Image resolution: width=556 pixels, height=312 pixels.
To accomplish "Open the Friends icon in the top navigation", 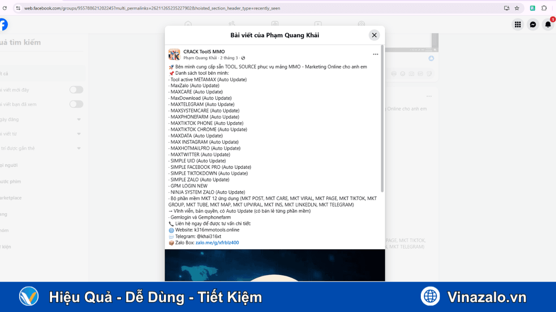I will tap(232, 25).
